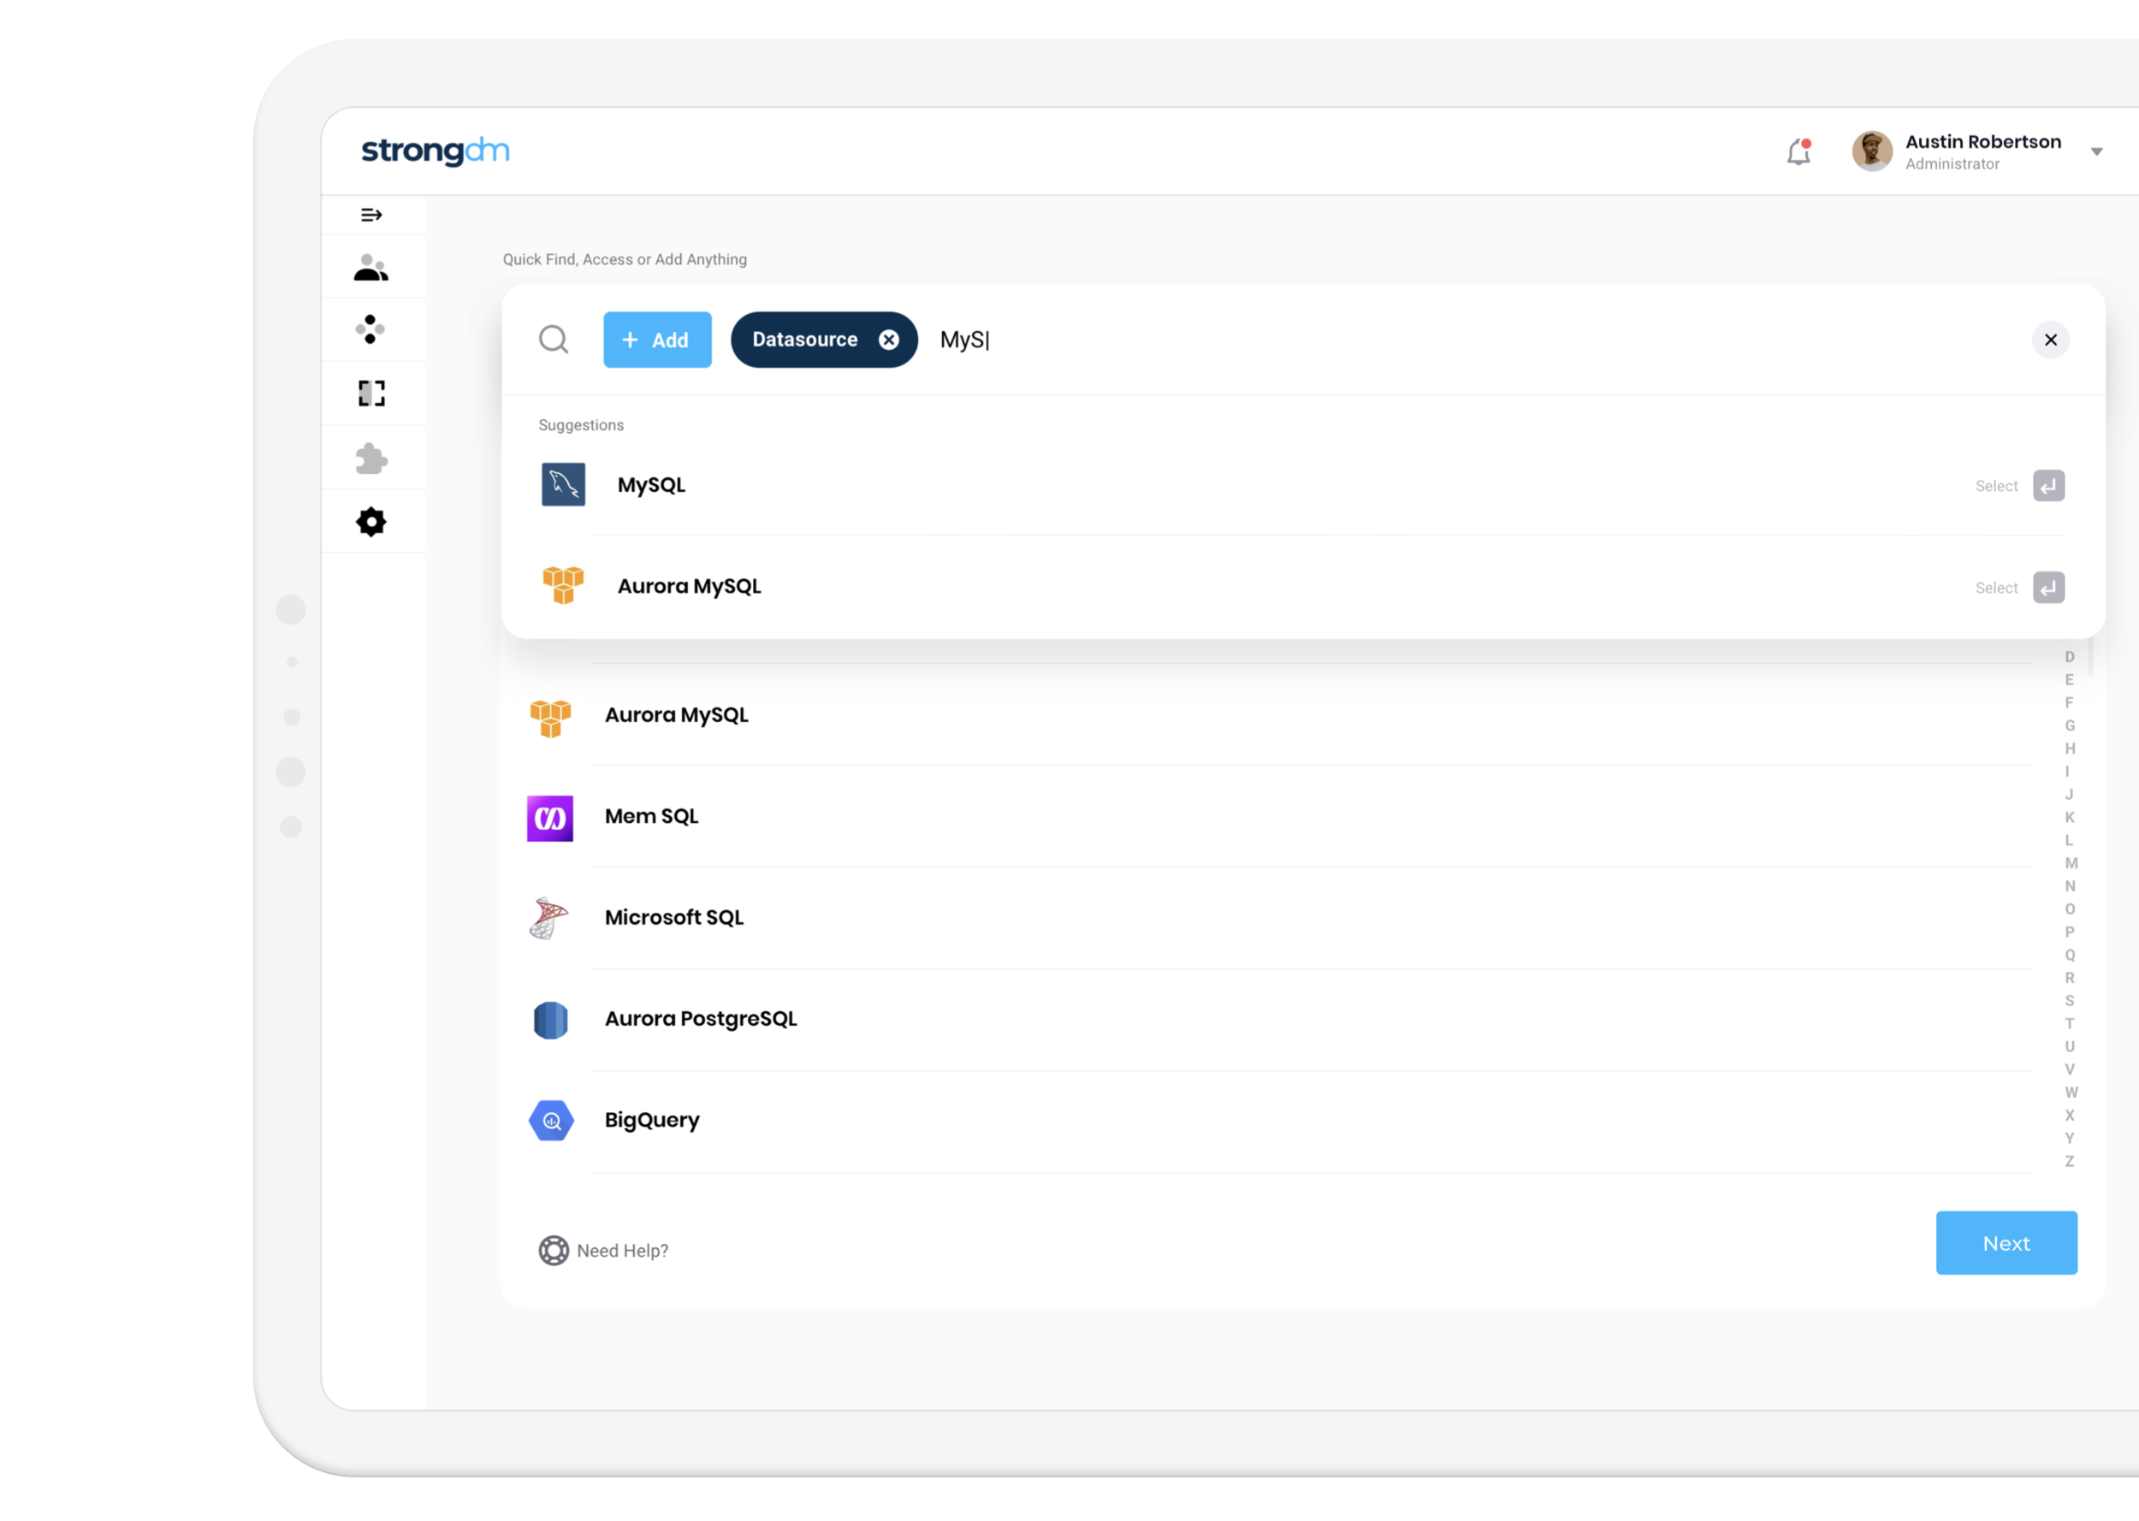Choose Microsoft SQL in the datasource list

pyautogui.click(x=1278, y=918)
